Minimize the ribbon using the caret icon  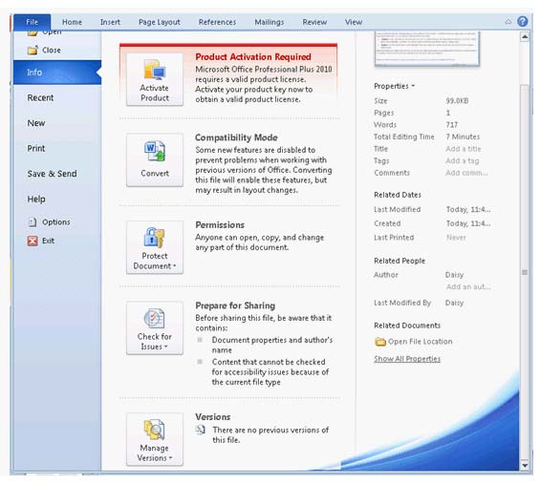(x=508, y=22)
